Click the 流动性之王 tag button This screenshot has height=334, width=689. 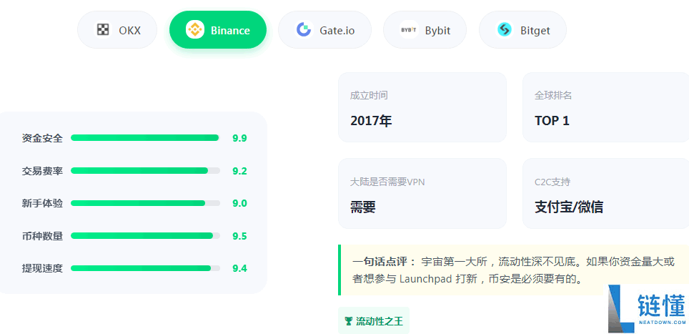point(374,321)
